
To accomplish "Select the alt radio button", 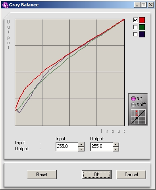I will pos(133,99).
